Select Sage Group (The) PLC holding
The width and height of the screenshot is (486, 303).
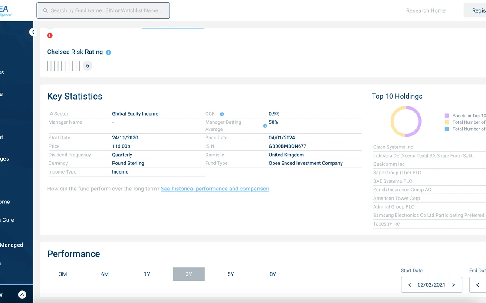pyautogui.click(x=397, y=173)
